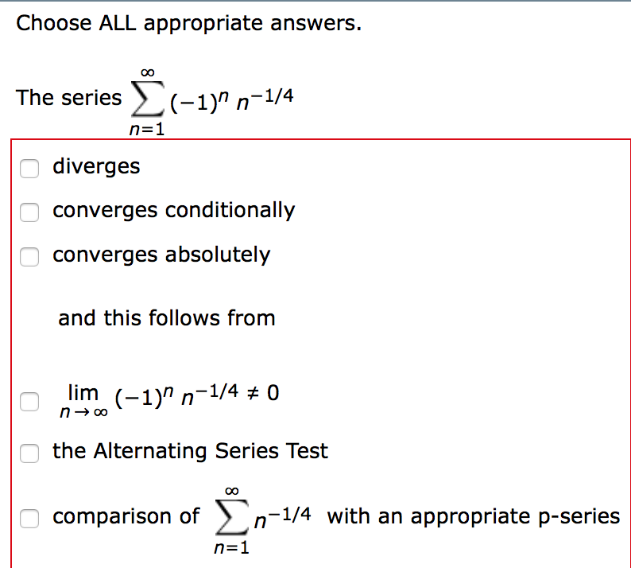Viewport: 631px width, 568px height.
Task: Click the sigma symbol in the question statement
Action: click(x=145, y=99)
